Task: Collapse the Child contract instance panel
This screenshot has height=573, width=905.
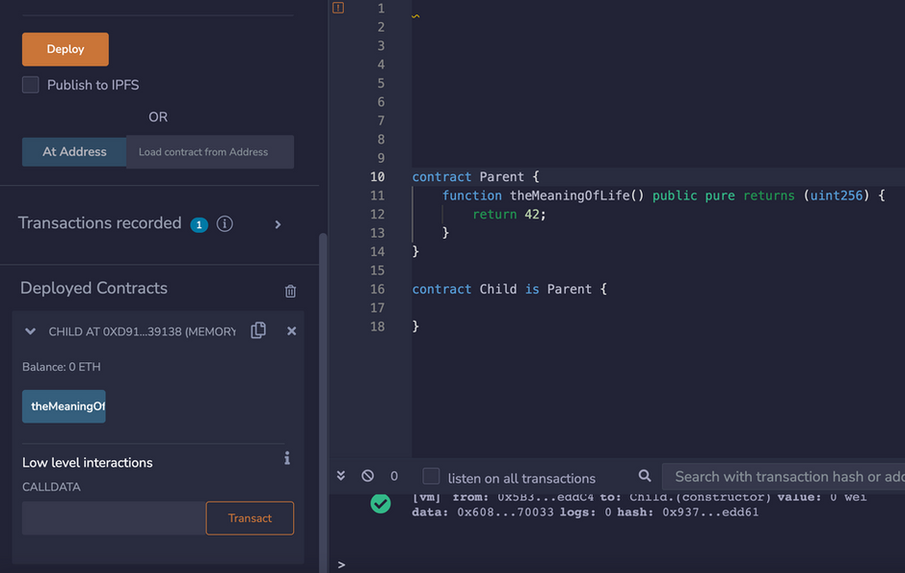Action: (x=31, y=331)
